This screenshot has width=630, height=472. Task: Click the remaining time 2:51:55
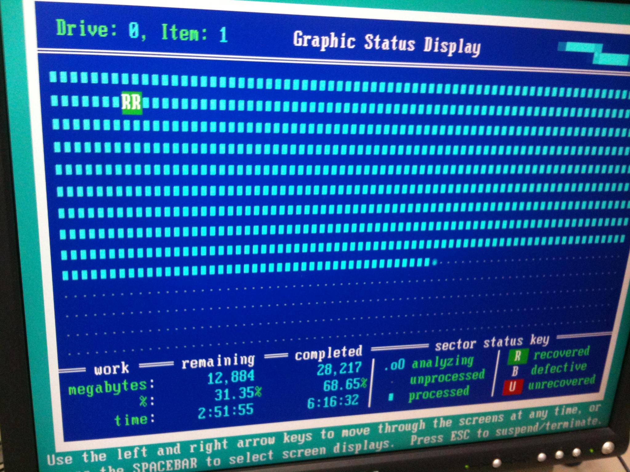[x=226, y=411]
